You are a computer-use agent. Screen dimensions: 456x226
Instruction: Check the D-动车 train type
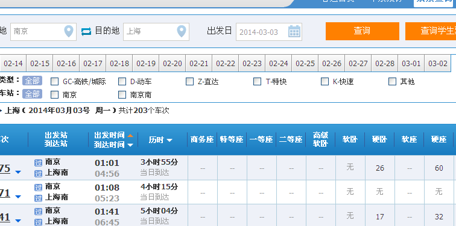pyautogui.click(x=122, y=82)
